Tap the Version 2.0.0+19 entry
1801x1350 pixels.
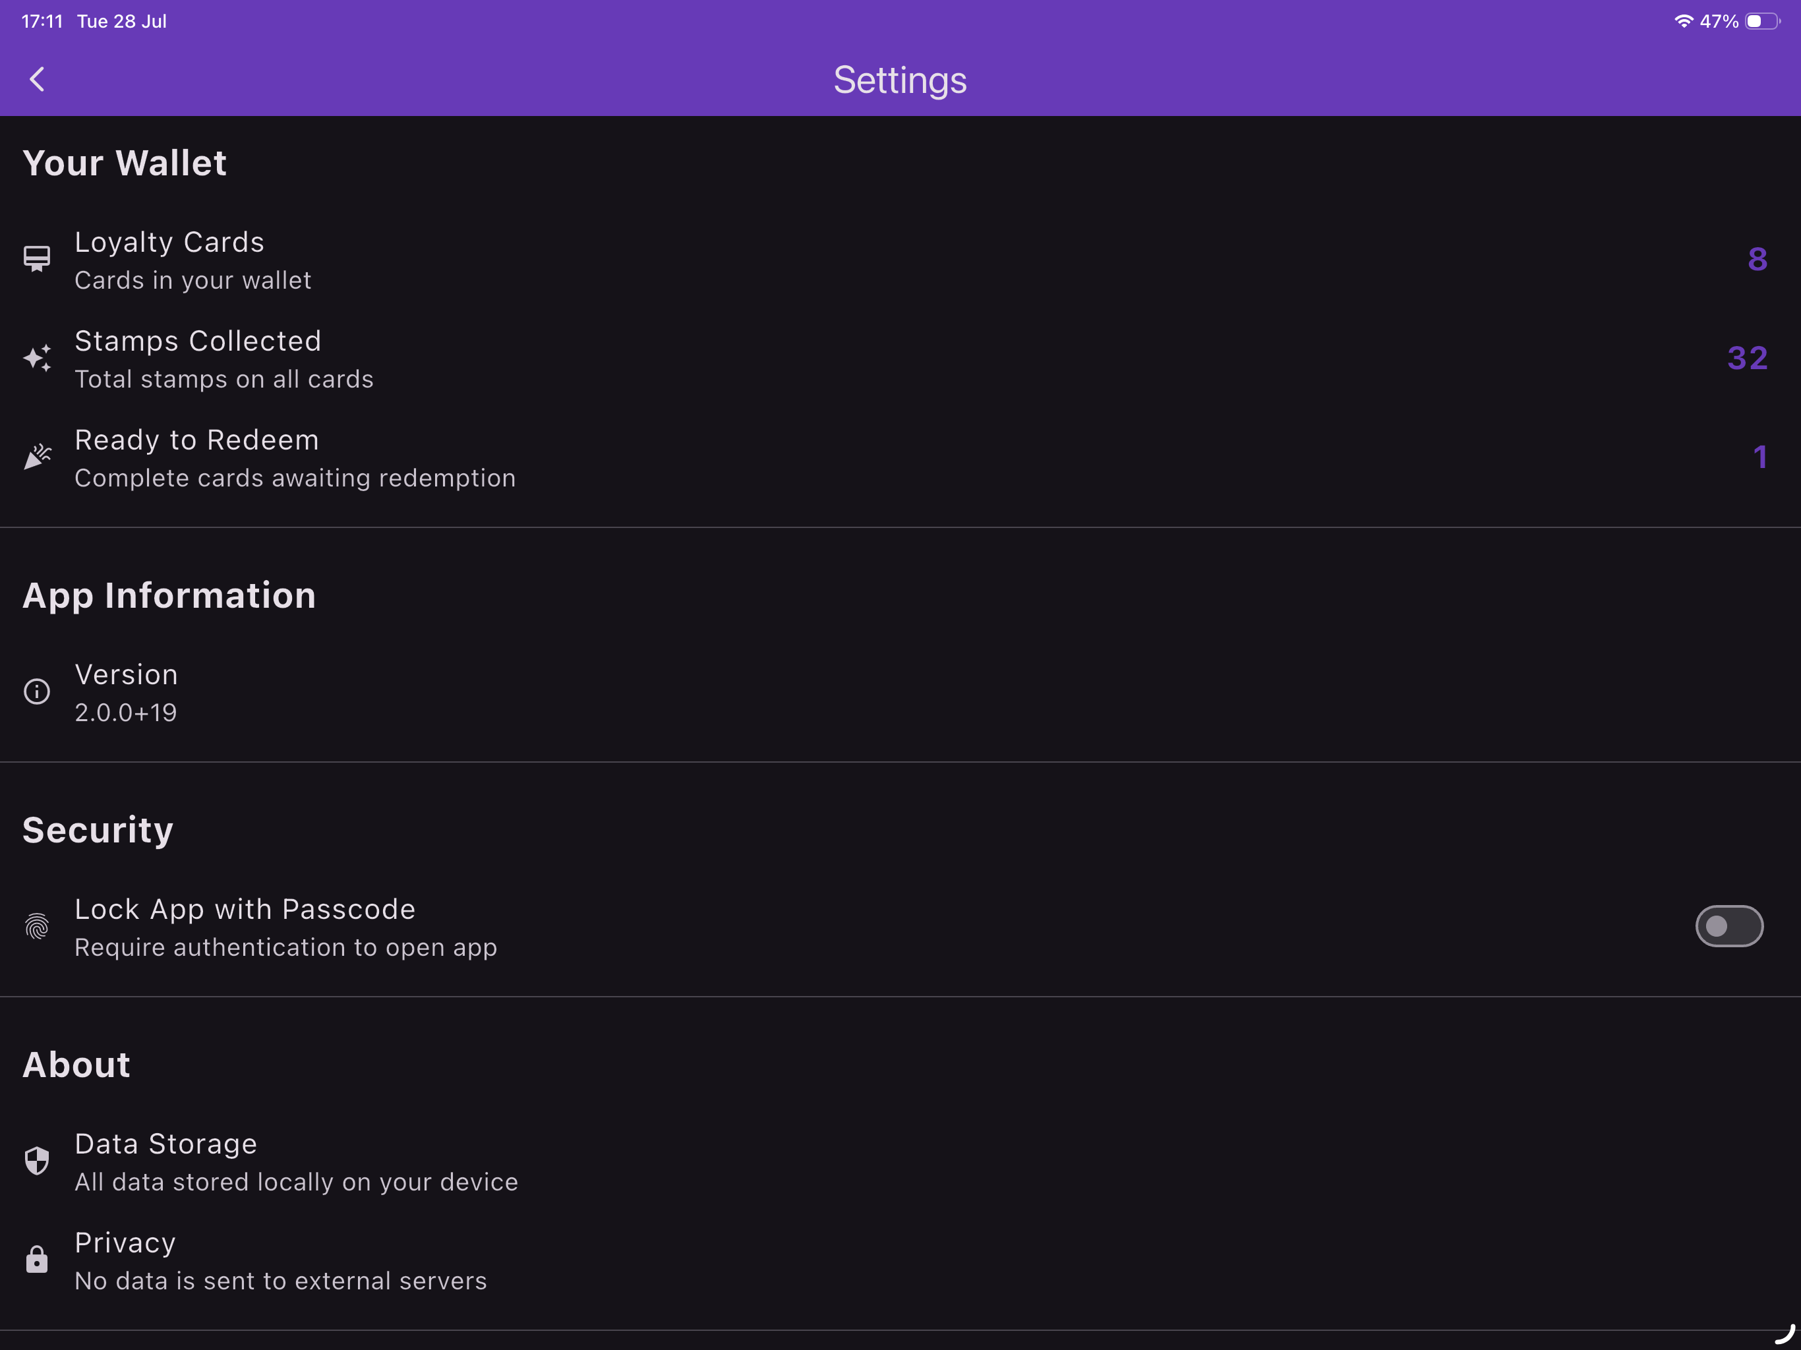[x=901, y=692]
